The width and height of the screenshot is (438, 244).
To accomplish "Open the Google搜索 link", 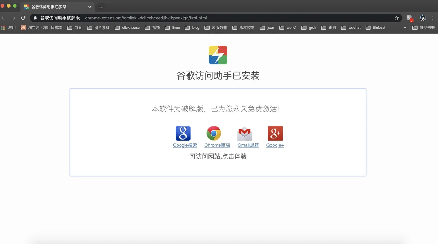I will point(185,145).
